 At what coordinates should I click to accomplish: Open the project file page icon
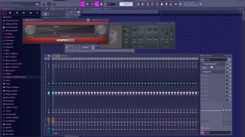(162, 4)
